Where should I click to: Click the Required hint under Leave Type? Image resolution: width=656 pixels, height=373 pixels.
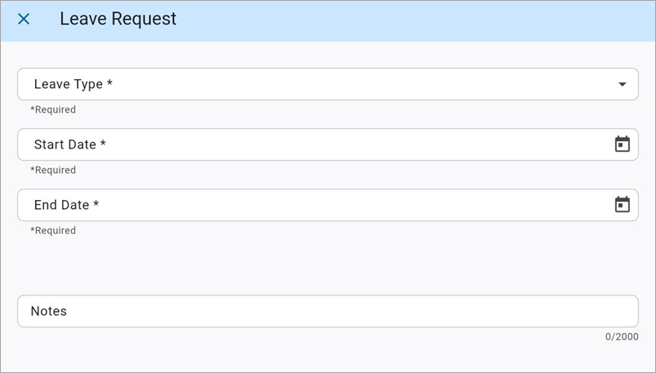[53, 109]
